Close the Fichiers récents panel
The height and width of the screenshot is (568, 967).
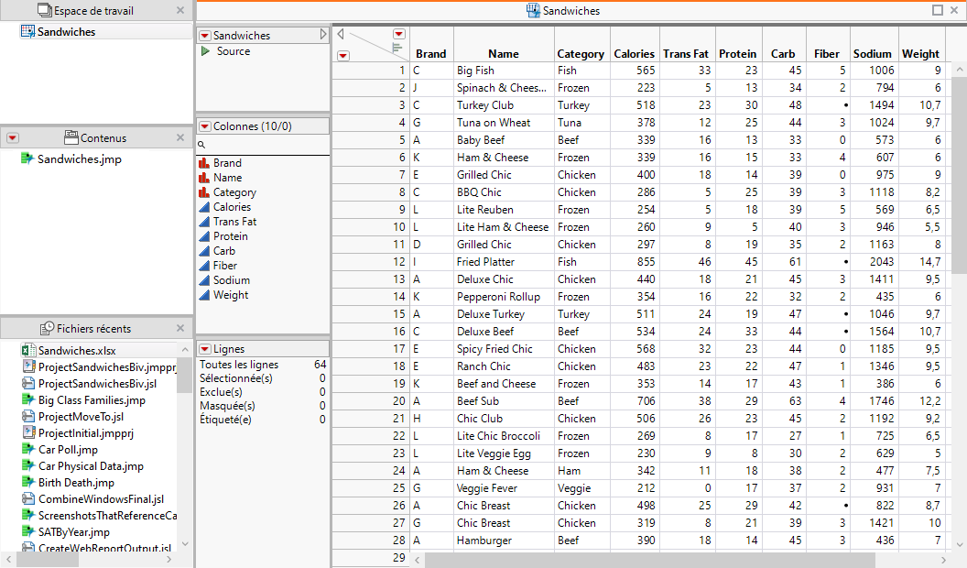[x=180, y=328]
